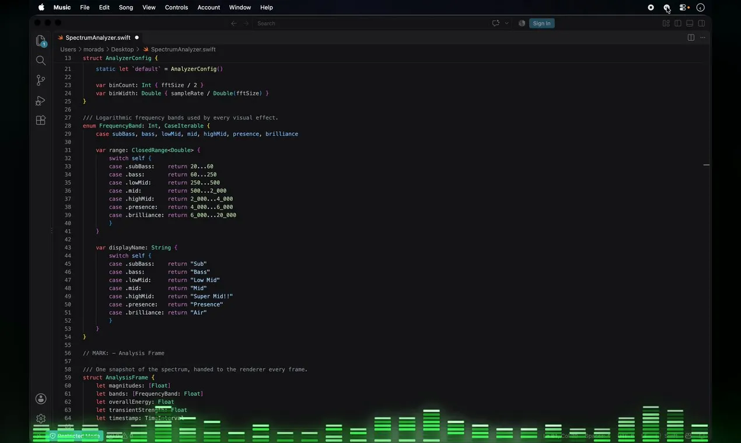This screenshot has width=741, height=443.
Task: Open Customize Layout icon in title bar
Action: 666,23
